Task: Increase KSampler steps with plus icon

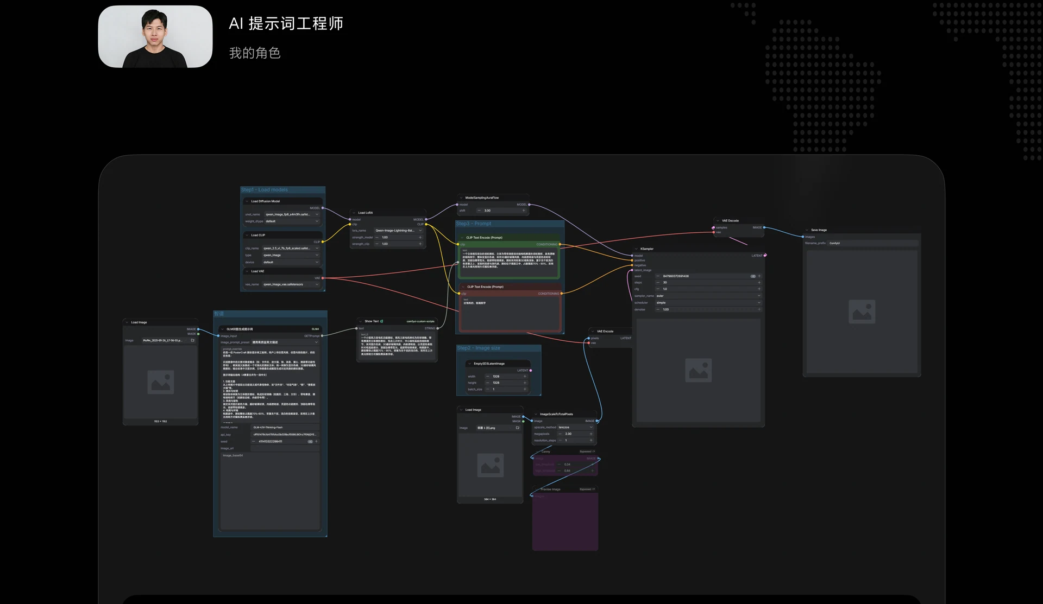Action: [x=759, y=282]
